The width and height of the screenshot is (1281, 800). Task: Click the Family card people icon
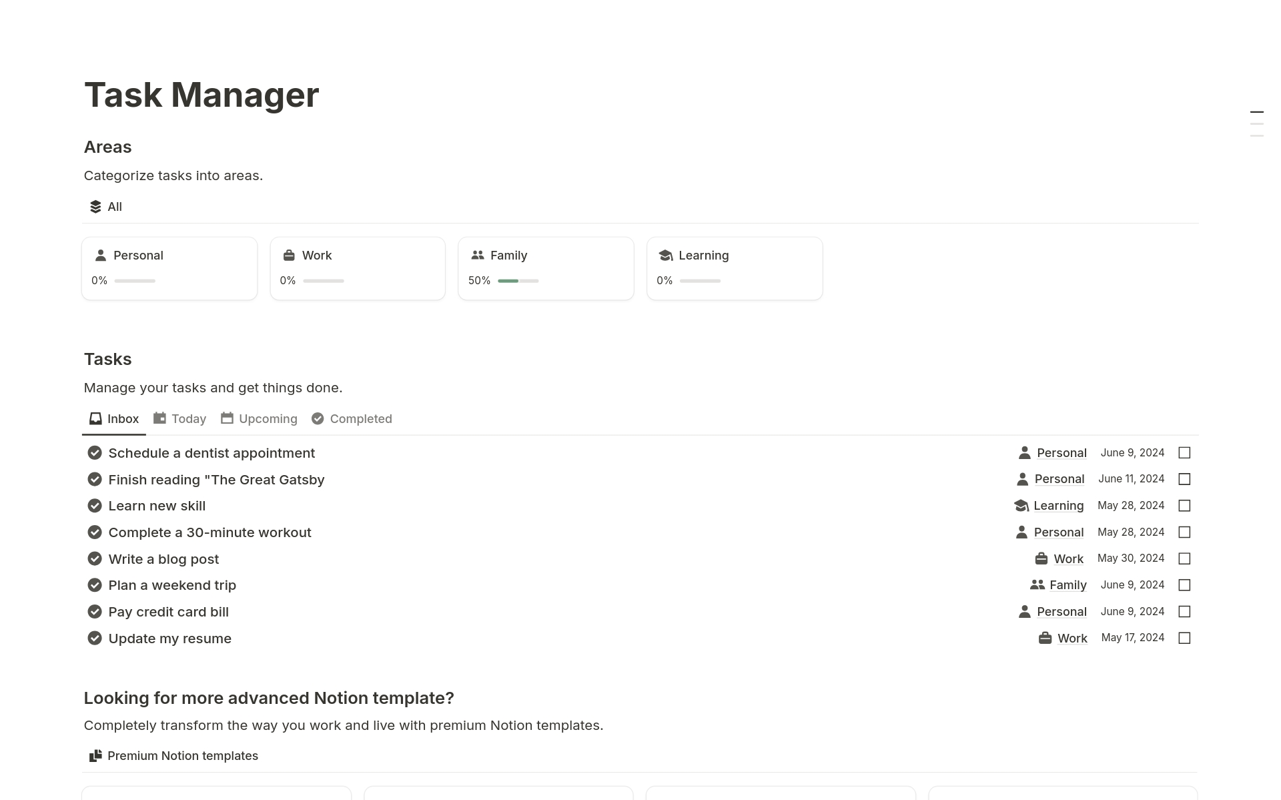477,256
